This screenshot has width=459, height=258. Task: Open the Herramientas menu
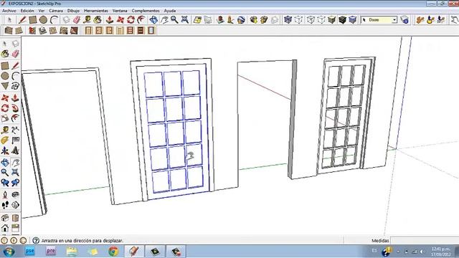tap(96, 11)
